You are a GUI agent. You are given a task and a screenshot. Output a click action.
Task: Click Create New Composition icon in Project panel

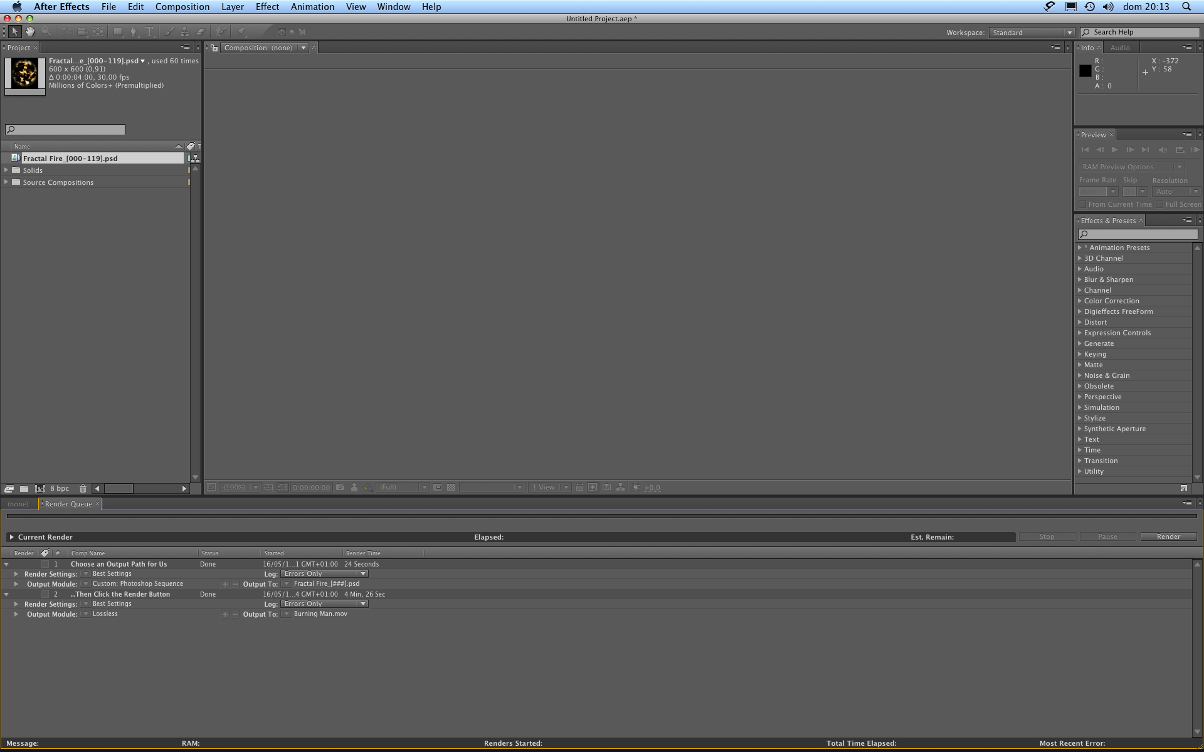[40, 489]
